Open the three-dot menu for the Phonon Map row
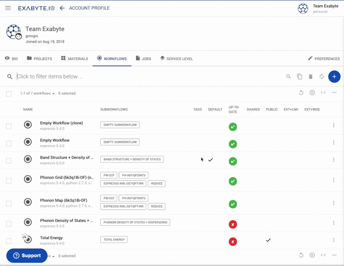This screenshot has height=266, width=344. point(333,203)
